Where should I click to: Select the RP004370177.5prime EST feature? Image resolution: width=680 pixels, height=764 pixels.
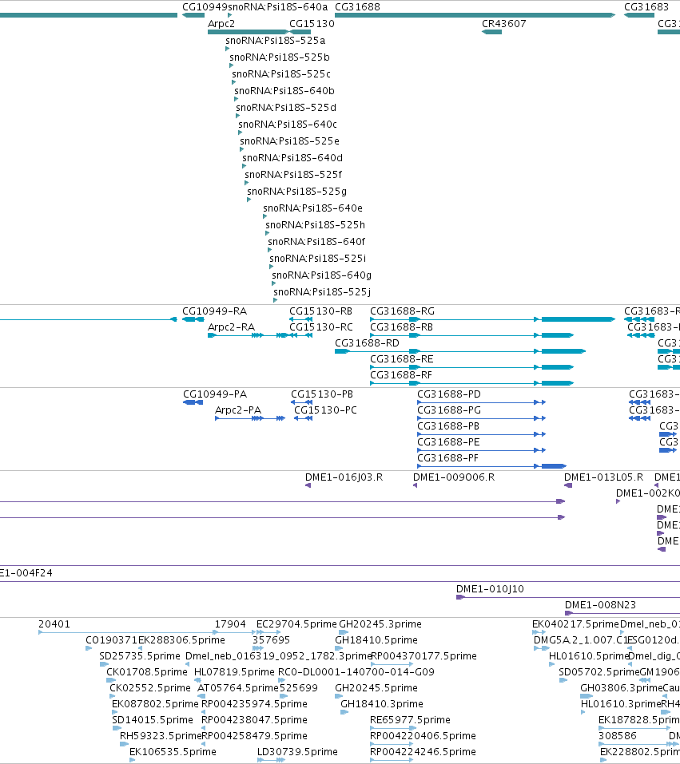[x=392, y=664]
